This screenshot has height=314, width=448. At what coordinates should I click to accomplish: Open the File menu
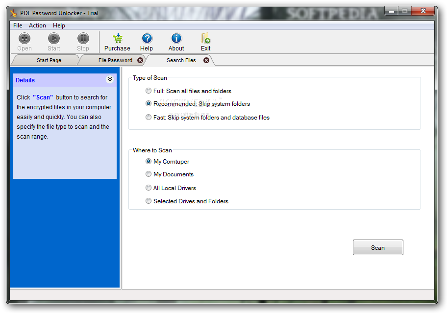18,25
